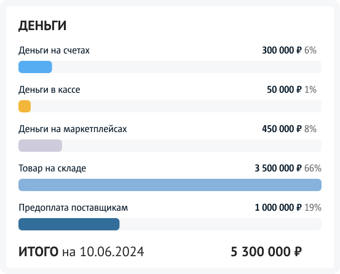Click the yellow Деньги в кассе bar
Screen dimensions: 340x274
[25, 106]
